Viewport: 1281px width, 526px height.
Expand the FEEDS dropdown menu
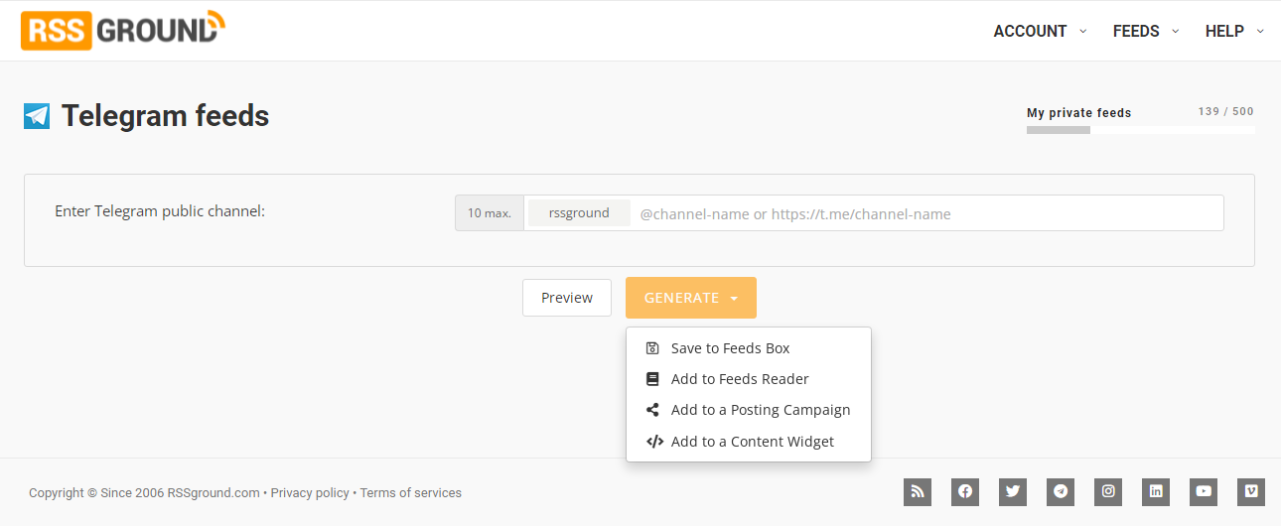click(1145, 32)
